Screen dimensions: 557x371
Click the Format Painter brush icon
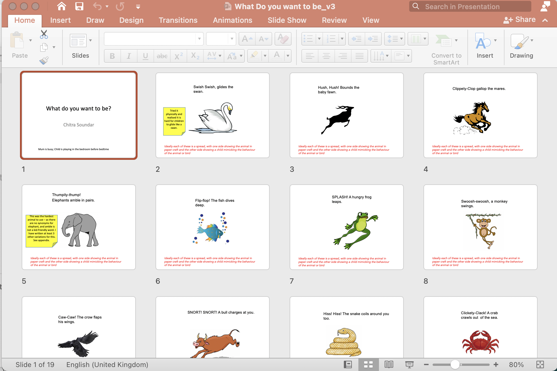tap(44, 60)
